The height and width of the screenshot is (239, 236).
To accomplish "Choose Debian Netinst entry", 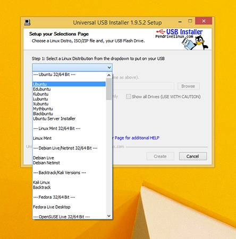I will click(69, 163).
